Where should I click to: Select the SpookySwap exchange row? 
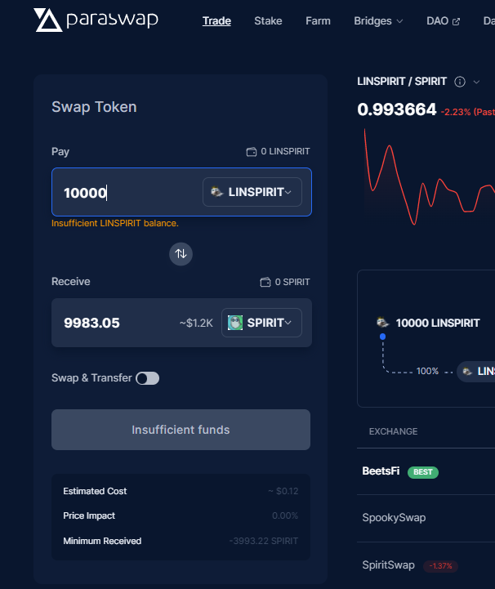(x=426, y=518)
